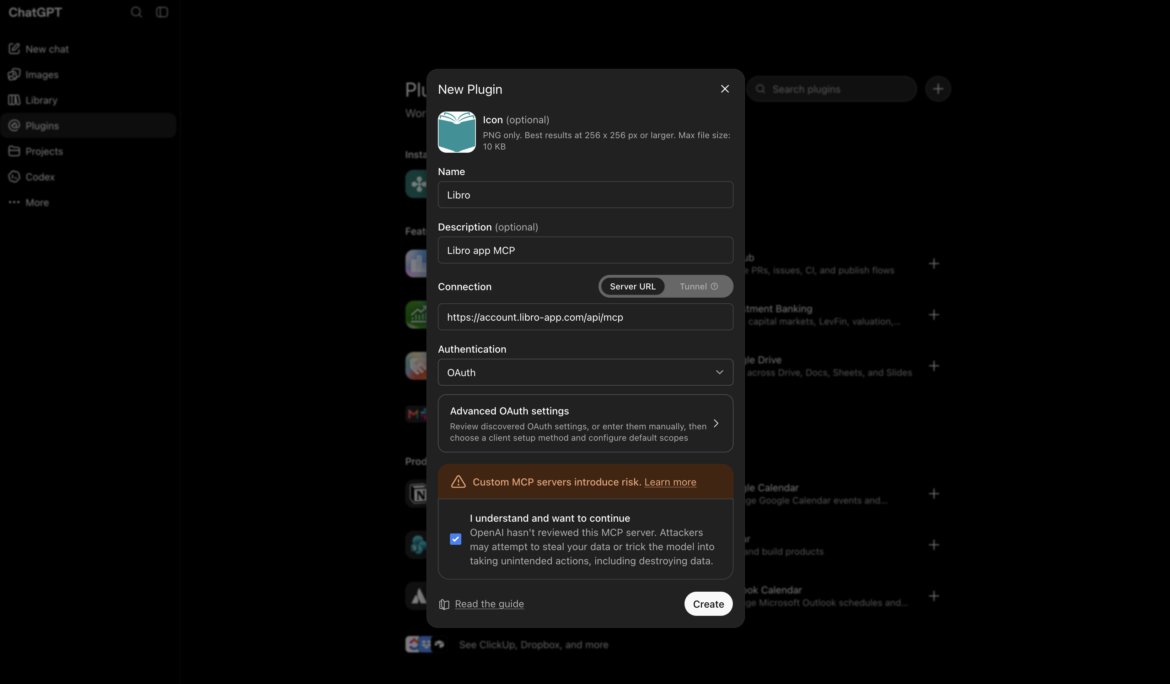Add the Google Calendar plugin
This screenshot has width=1170, height=684.
(x=934, y=494)
